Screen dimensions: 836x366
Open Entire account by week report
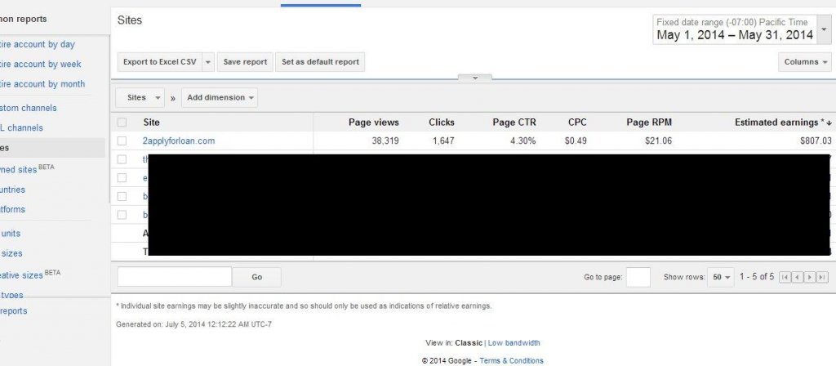point(41,64)
